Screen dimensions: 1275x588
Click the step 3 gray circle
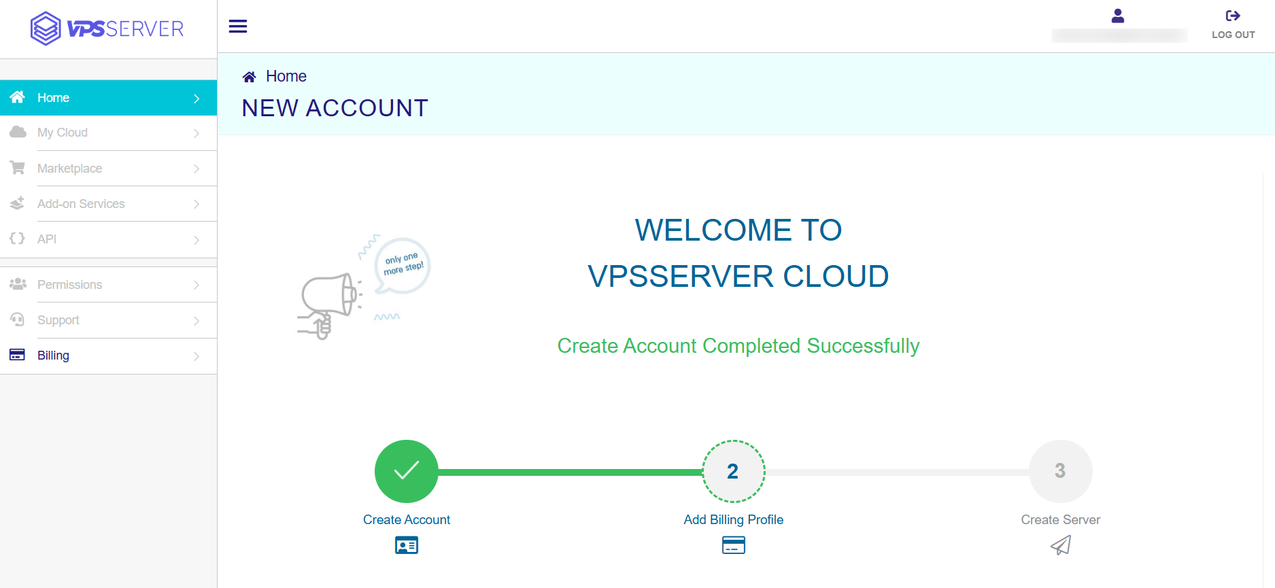pos(1061,471)
